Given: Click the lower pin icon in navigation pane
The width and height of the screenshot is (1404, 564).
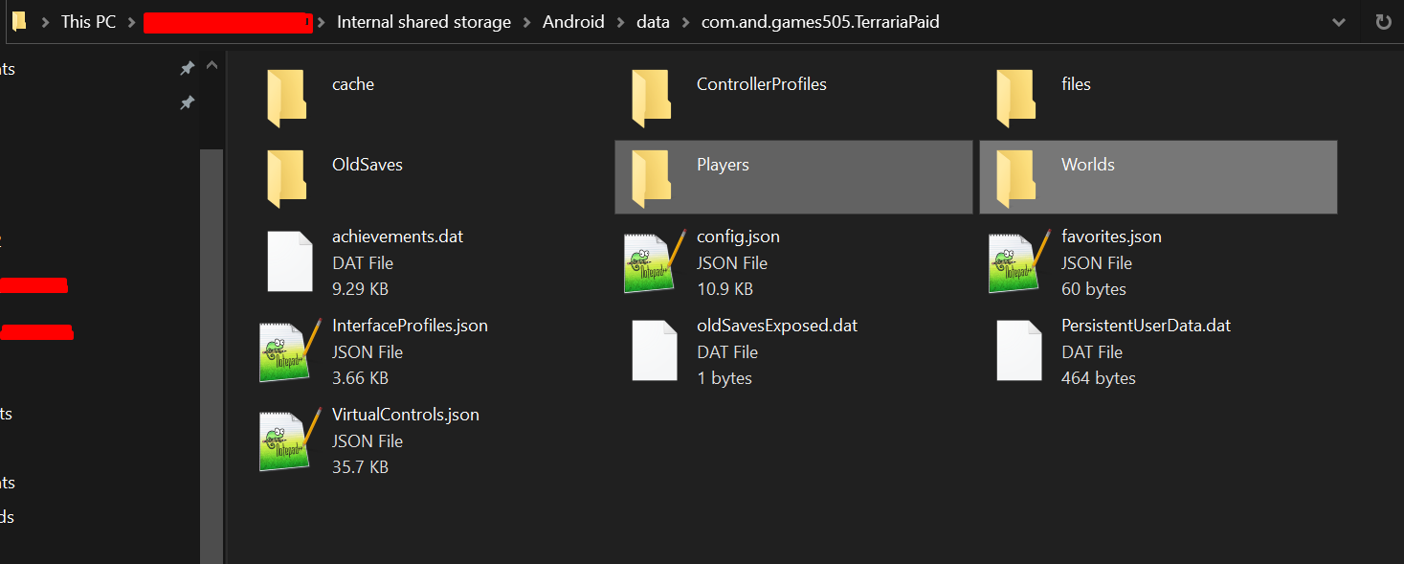Looking at the screenshot, I should (x=187, y=102).
